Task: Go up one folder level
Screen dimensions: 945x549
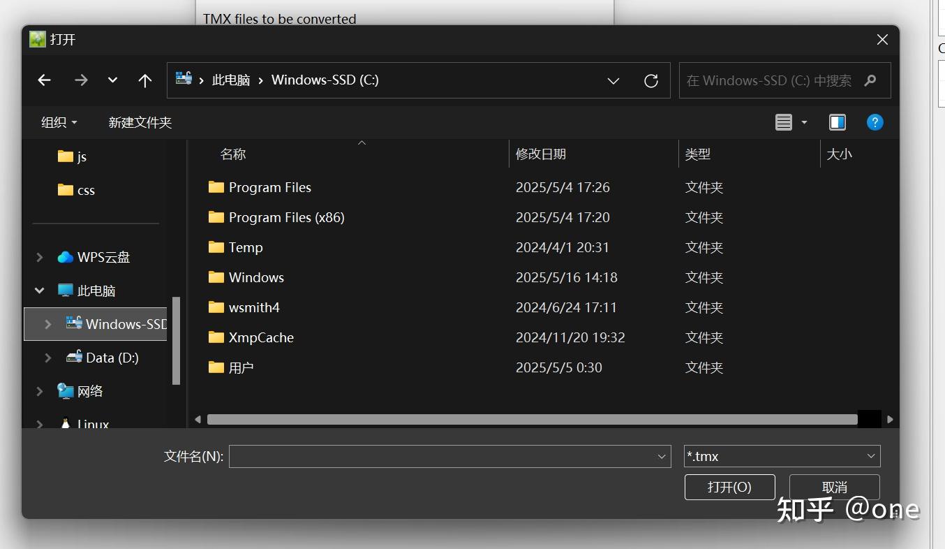Action: (144, 80)
